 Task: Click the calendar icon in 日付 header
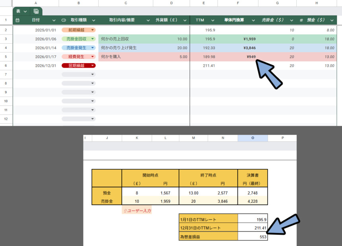click(17, 20)
